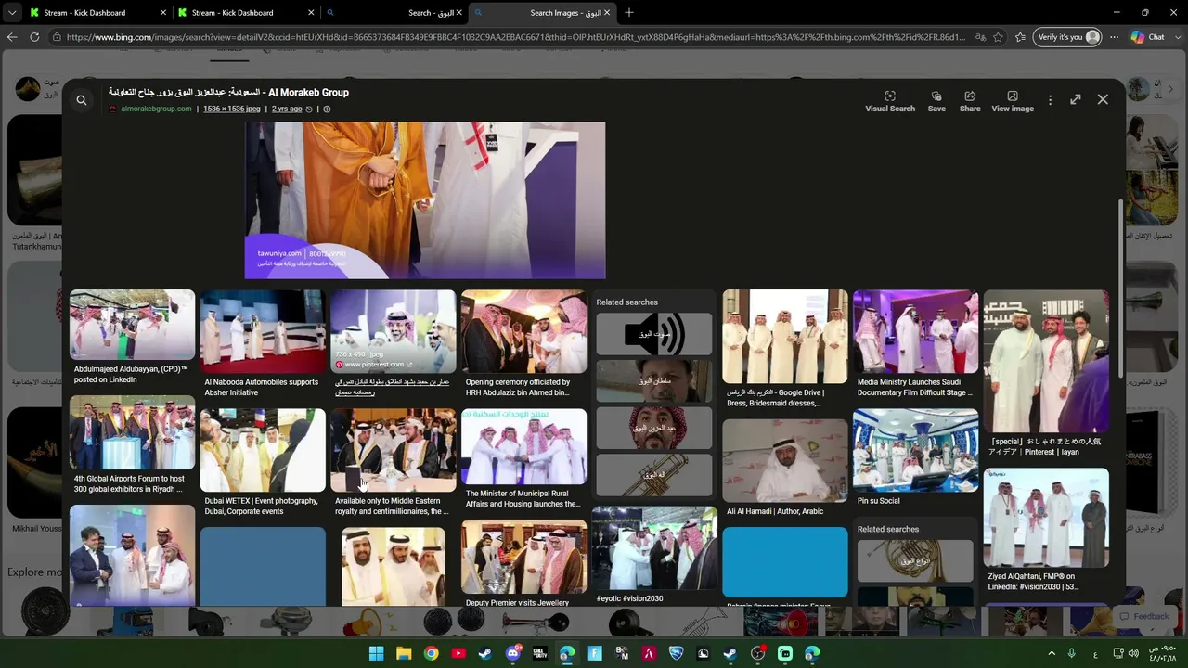This screenshot has height=668, width=1188.
Task: Open Rocket League from the taskbar
Action: coord(676,653)
